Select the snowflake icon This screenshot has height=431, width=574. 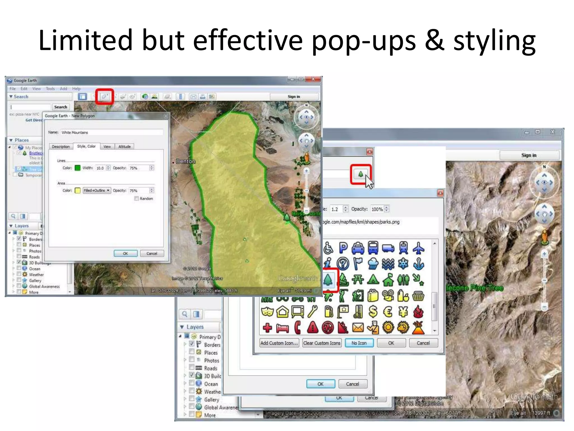click(403, 264)
